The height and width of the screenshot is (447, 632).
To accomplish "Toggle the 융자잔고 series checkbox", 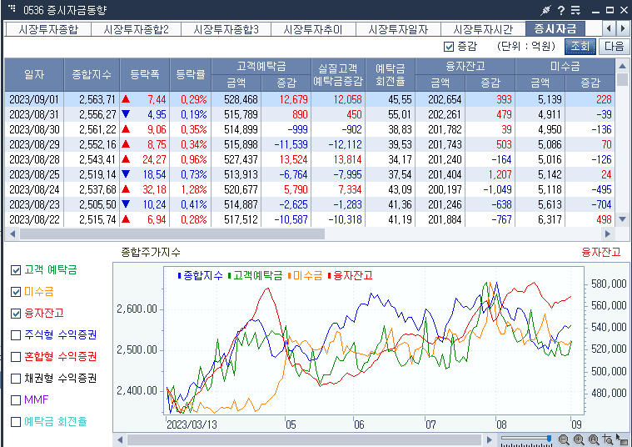I will (x=16, y=314).
